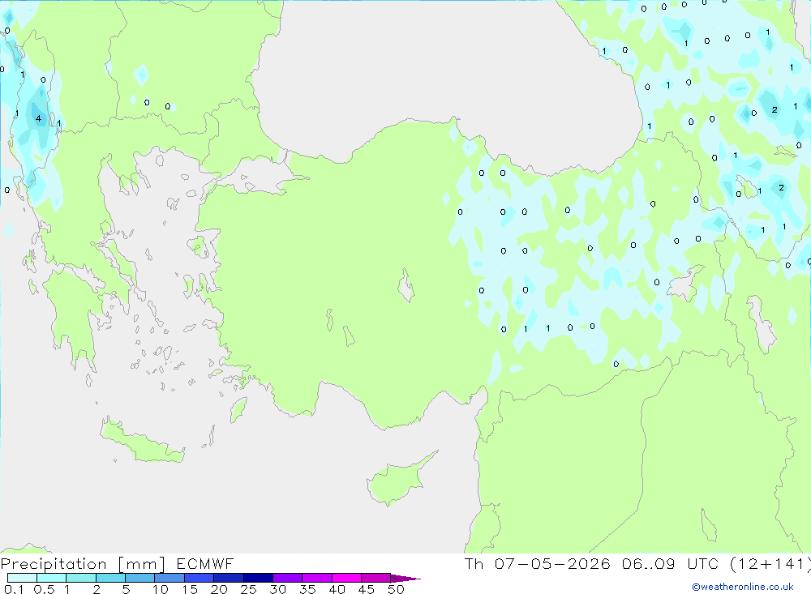Click the "30" legend scale label
Viewport: 811px width, 594px height.
277,589
